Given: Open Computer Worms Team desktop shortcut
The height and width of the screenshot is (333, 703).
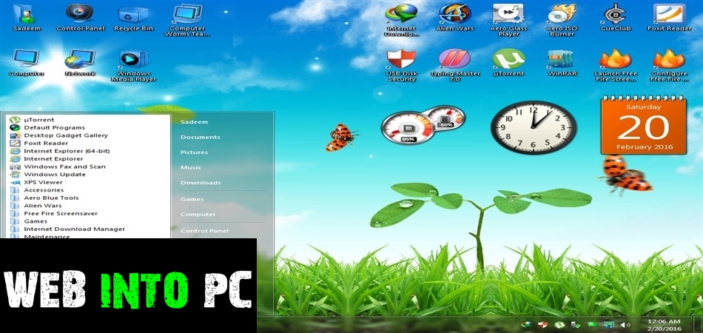Looking at the screenshot, I should click(187, 20).
